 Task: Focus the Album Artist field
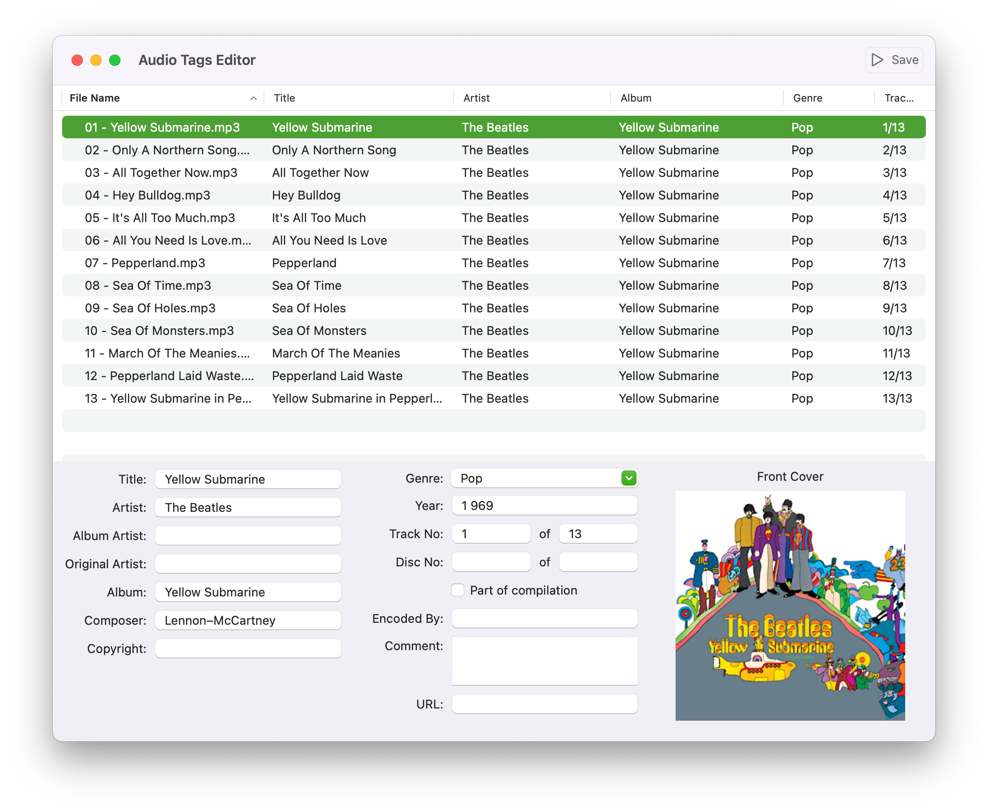click(248, 535)
